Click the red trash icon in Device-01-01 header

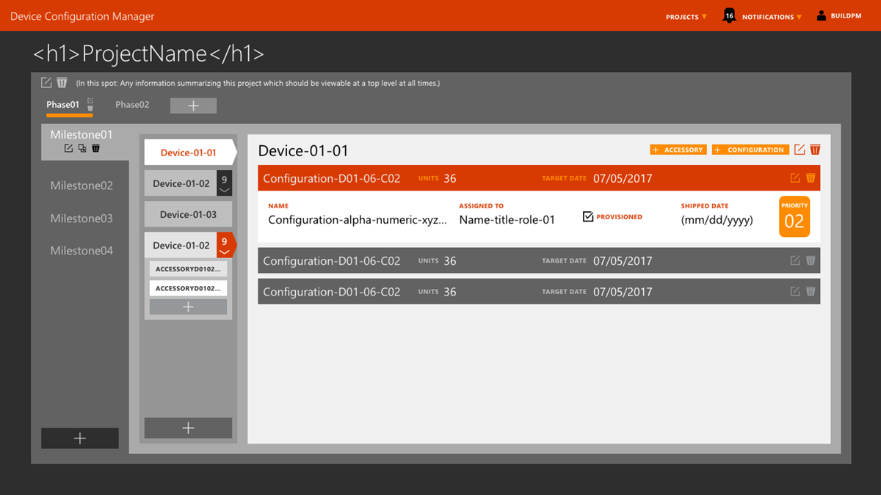click(x=815, y=150)
